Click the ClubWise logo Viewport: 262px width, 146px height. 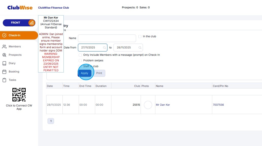coord(20,8)
